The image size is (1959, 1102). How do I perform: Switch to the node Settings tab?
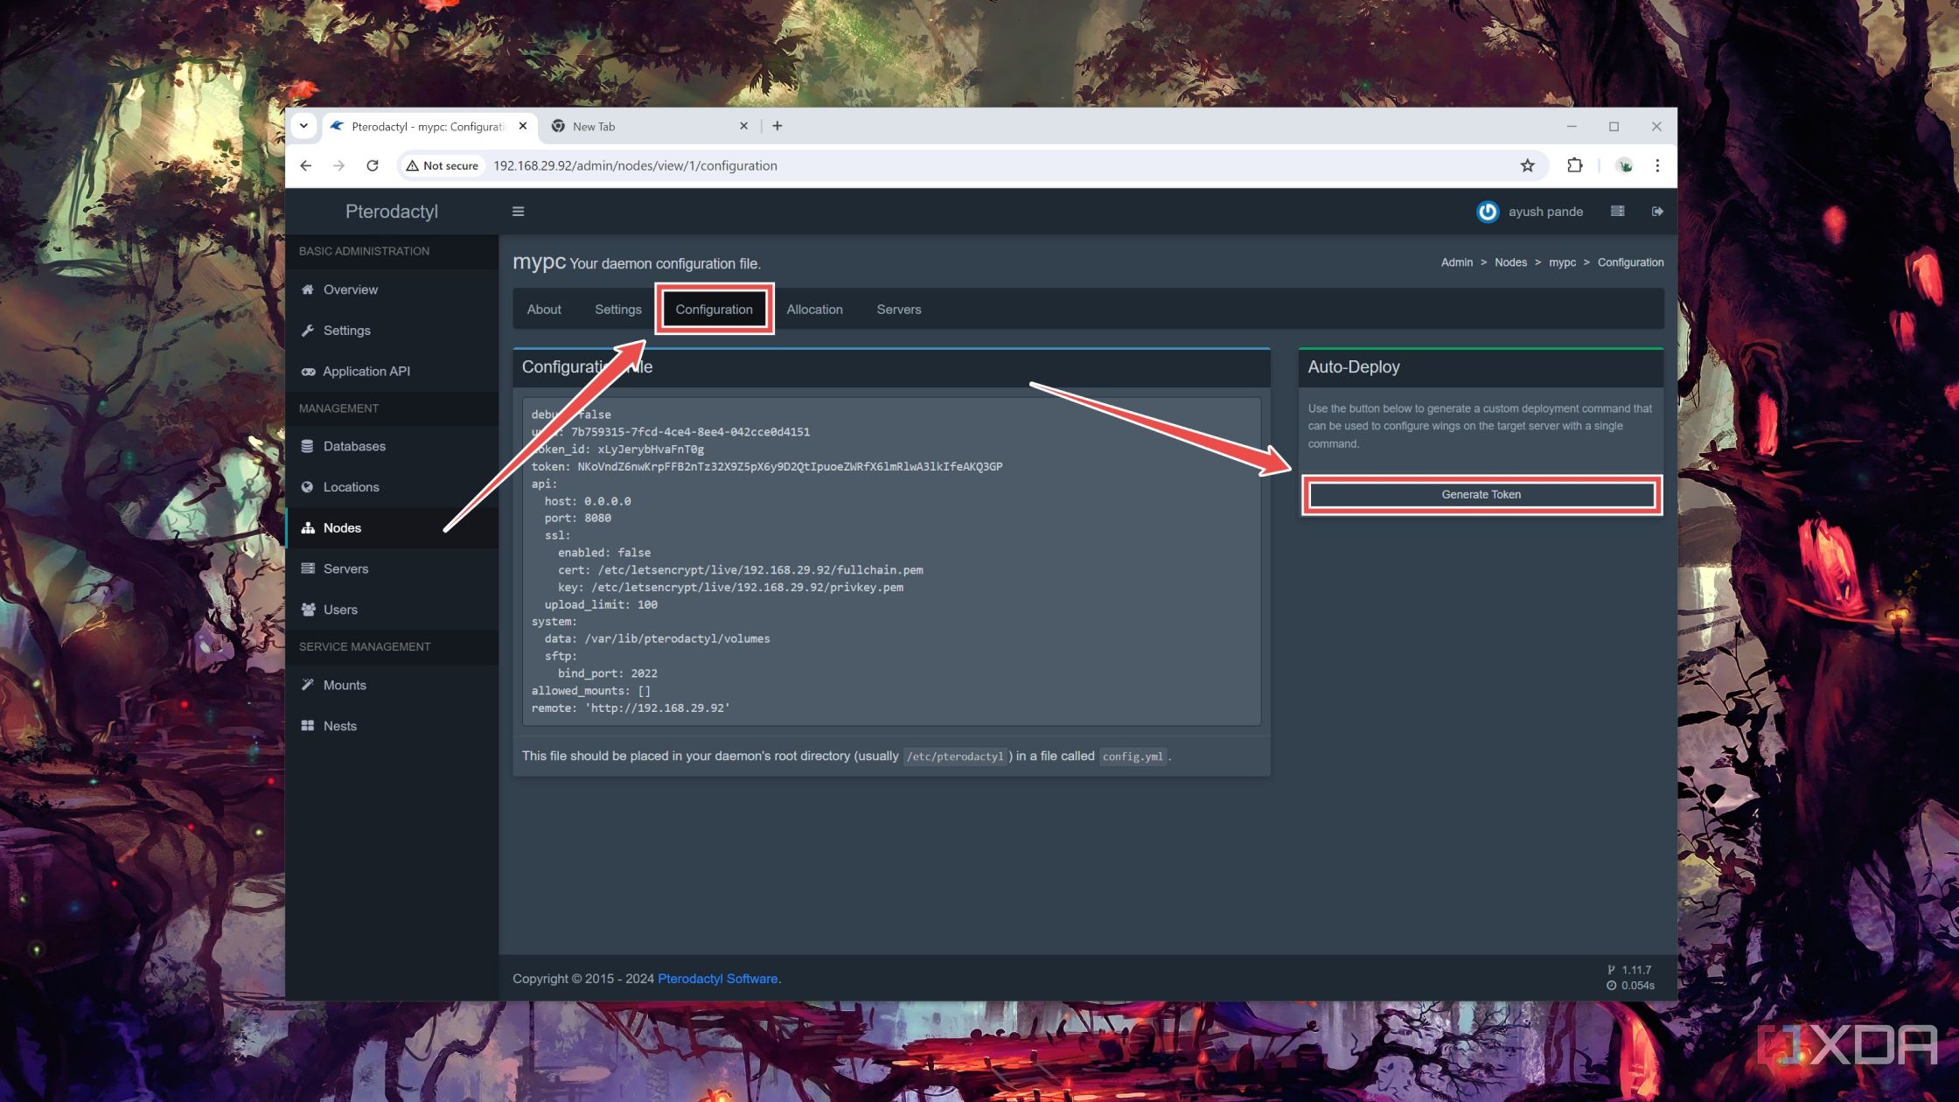coord(617,310)
